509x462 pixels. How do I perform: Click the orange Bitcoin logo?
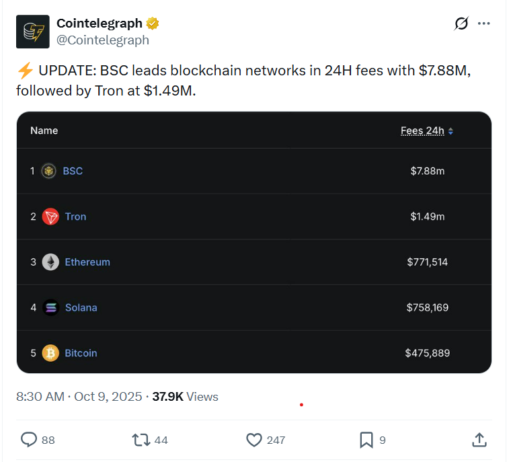pos(50,353)
